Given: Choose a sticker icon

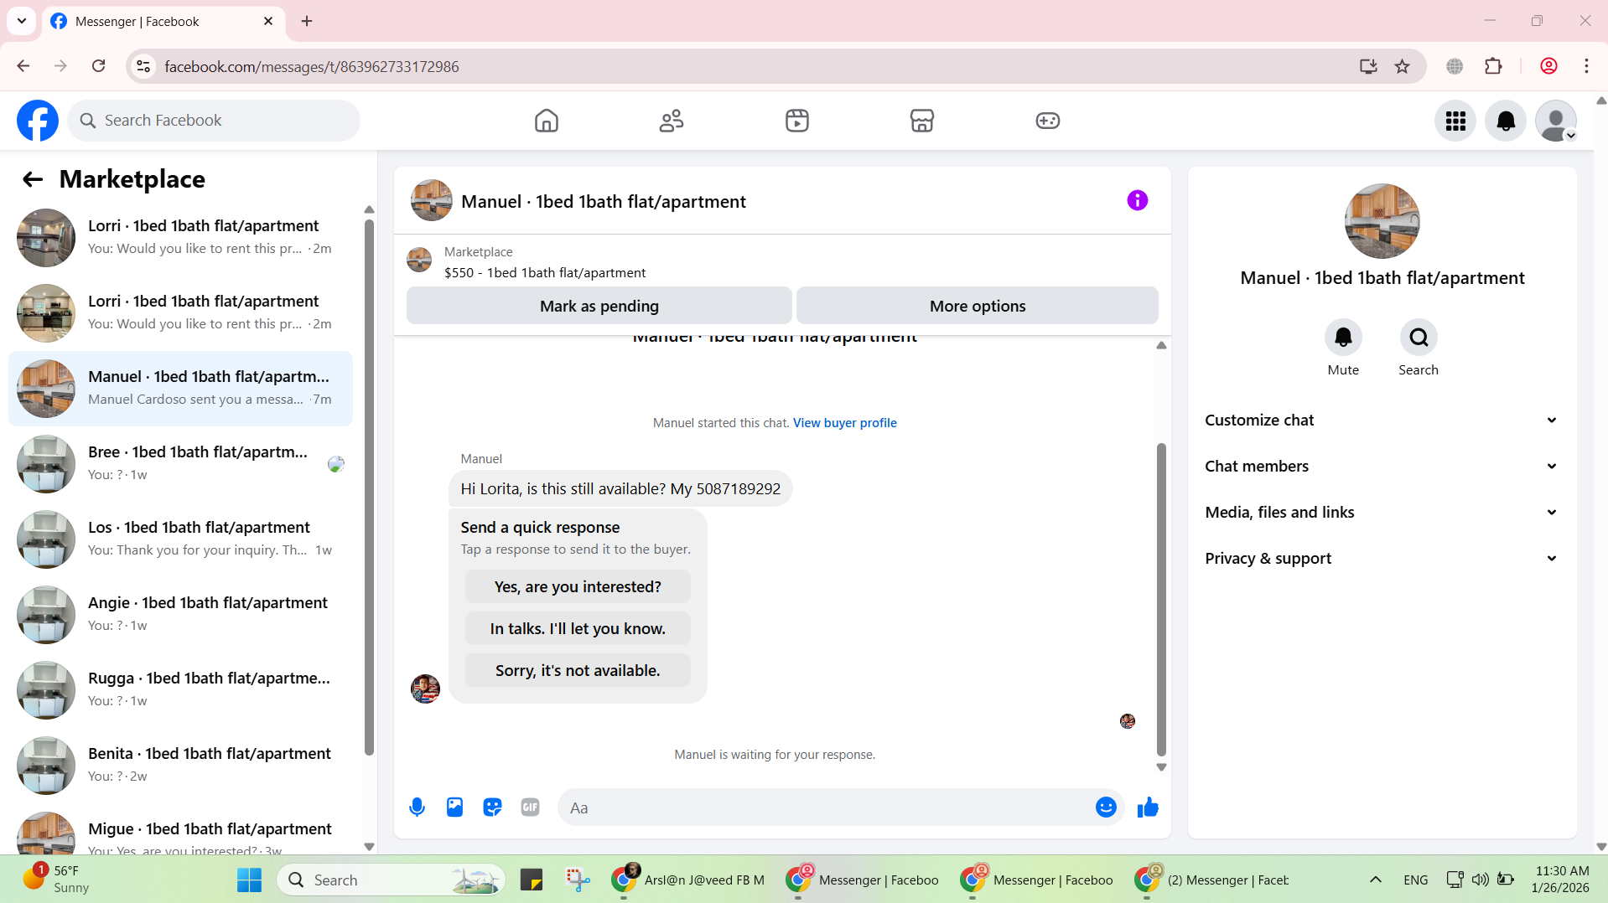Looking at the screenshot, I should click(x=492, y=808).
